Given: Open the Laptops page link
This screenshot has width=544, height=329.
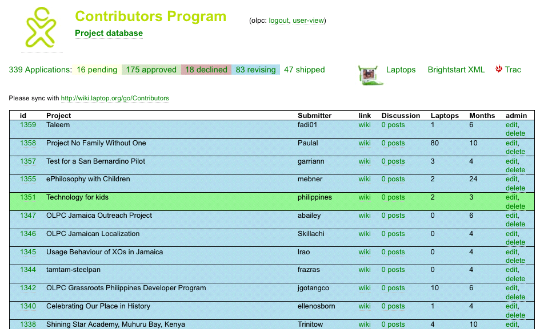Looking at the screenshot, I should (x=401, y=70).
